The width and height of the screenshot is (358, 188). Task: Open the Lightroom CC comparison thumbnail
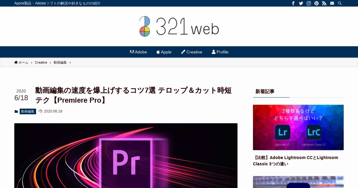point(298,127)
